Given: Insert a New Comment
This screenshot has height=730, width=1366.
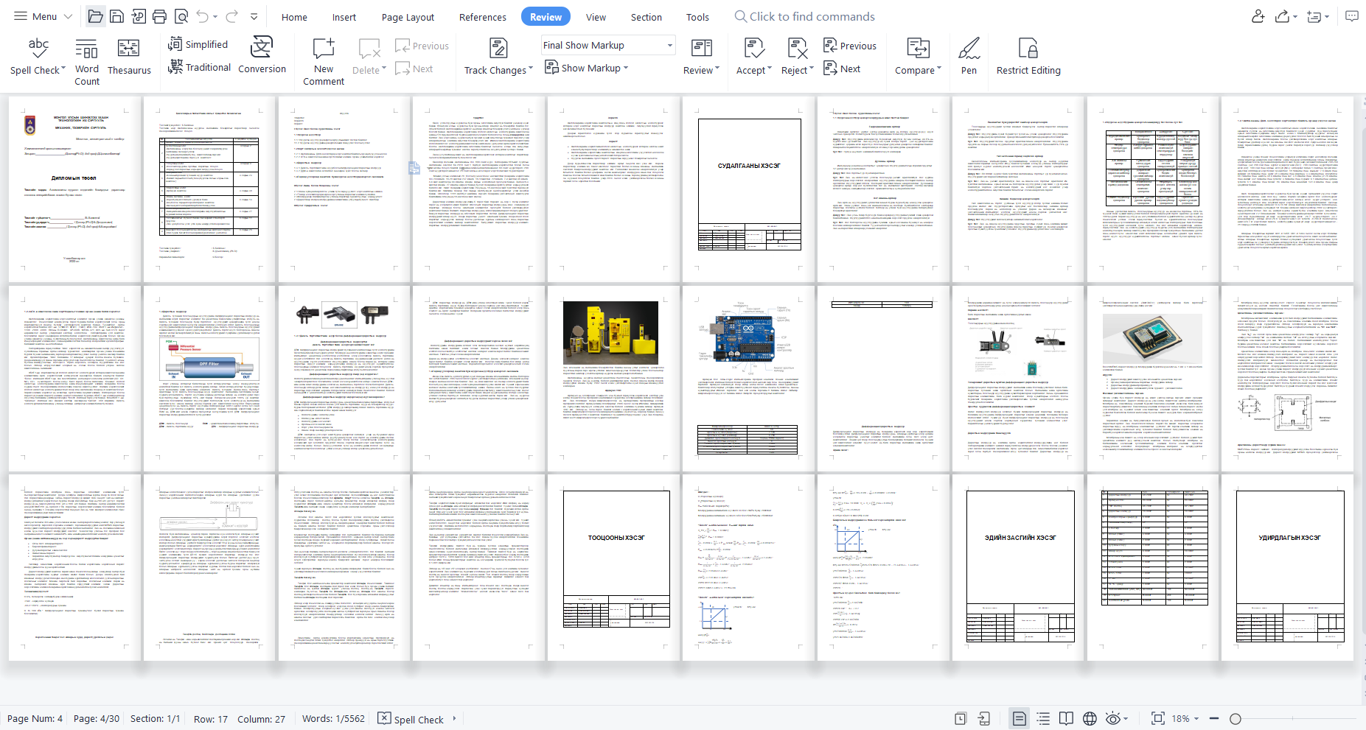Looking at the screenshot, I should pos(324,60).
